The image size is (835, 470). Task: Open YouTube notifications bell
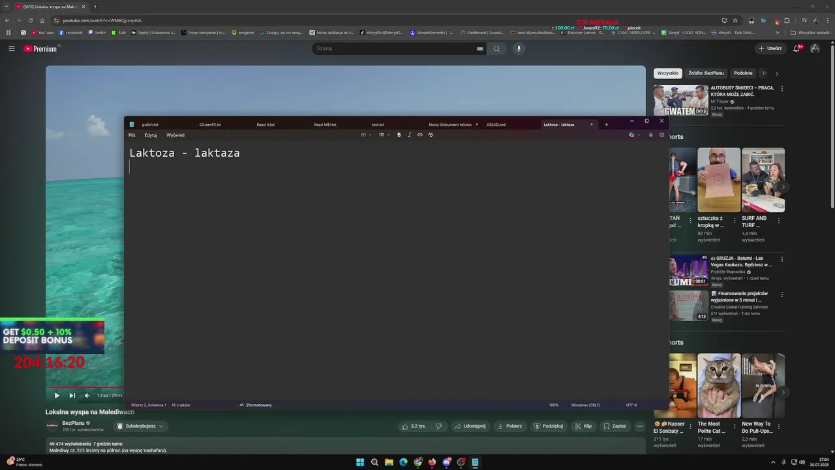797,48
